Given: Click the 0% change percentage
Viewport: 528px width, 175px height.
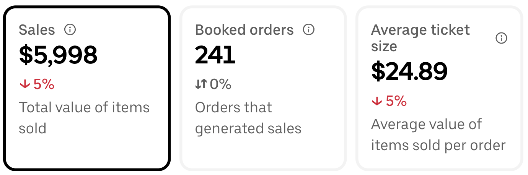Looking at the screenshot, I should click(x=220, y=84).
